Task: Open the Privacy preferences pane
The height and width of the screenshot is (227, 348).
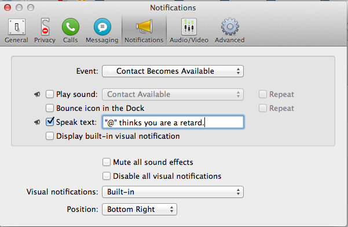Action: tap(45, 31)
